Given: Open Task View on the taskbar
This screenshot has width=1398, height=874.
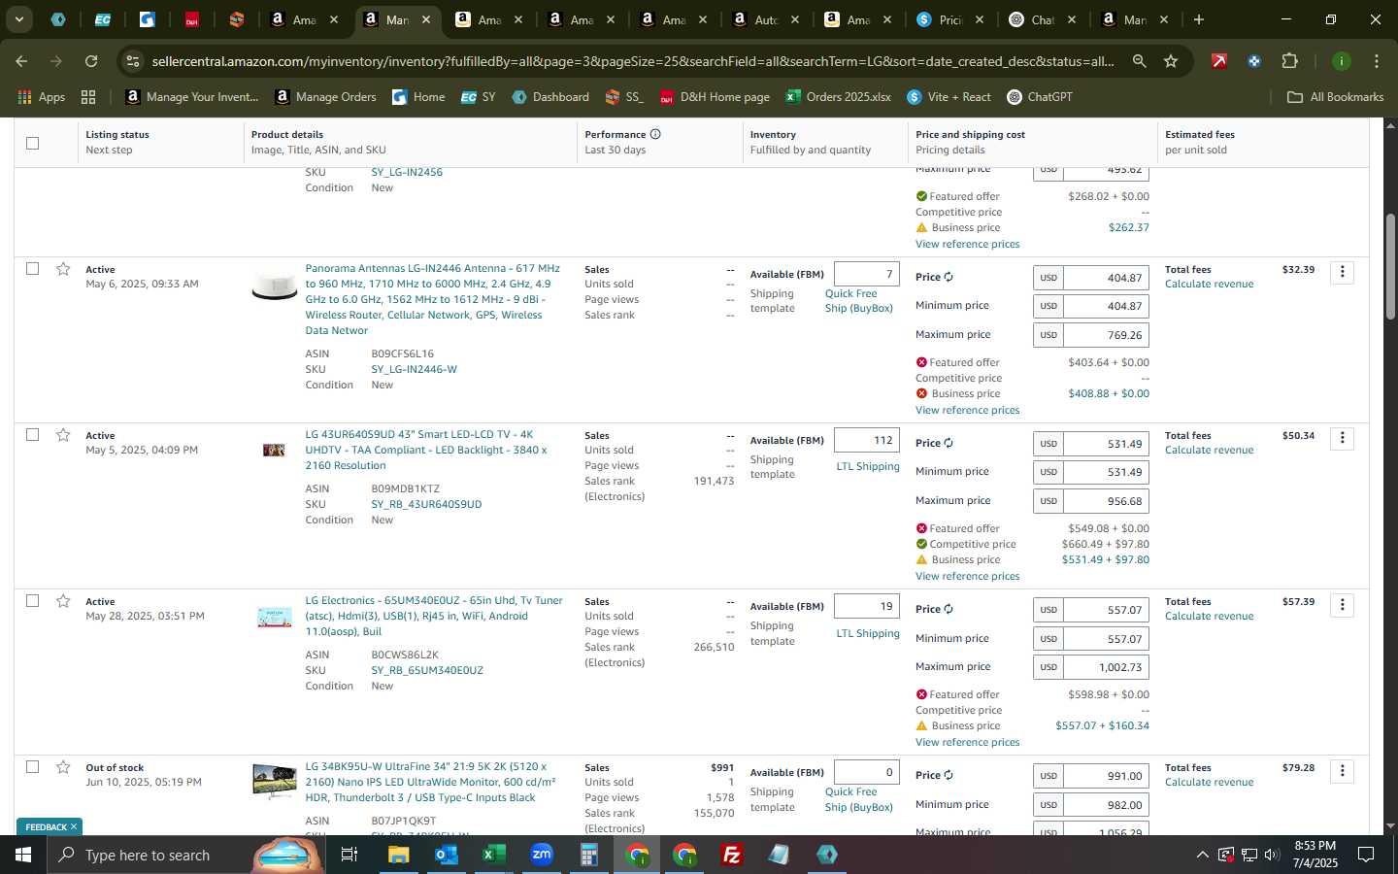Looking at the screenshot, I should (349, 855).
